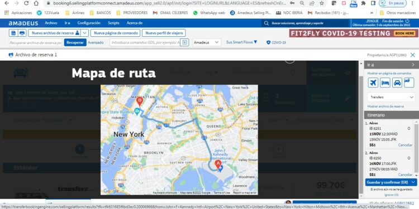
Task: Open the car rental icon
Action: pos(397,82)
